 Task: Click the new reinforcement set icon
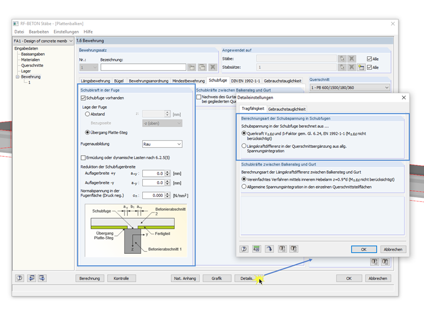pos(192,68)
